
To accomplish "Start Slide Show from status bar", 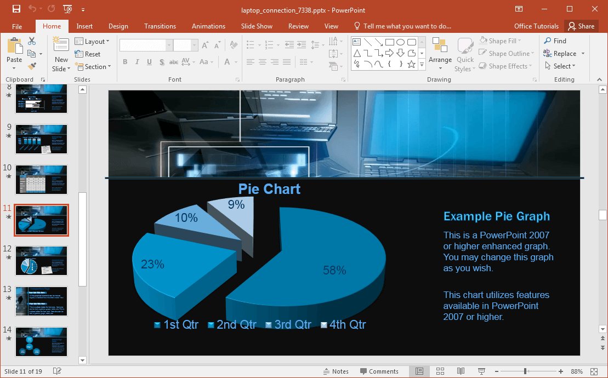I will pyautogui.click(x=481, y=371).
